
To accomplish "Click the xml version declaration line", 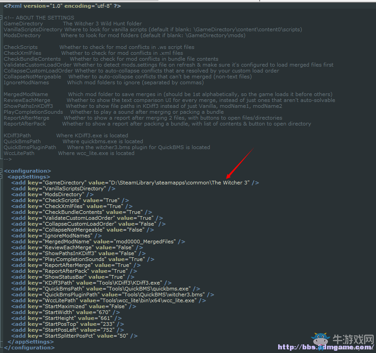I will [63, 6].
